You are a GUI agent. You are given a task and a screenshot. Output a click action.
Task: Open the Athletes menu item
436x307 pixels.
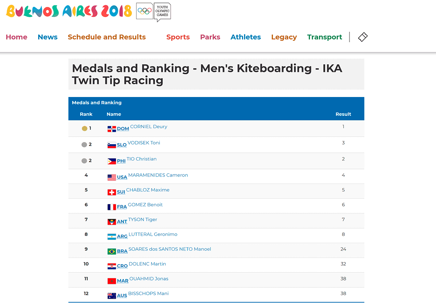[x=246, y=37]
